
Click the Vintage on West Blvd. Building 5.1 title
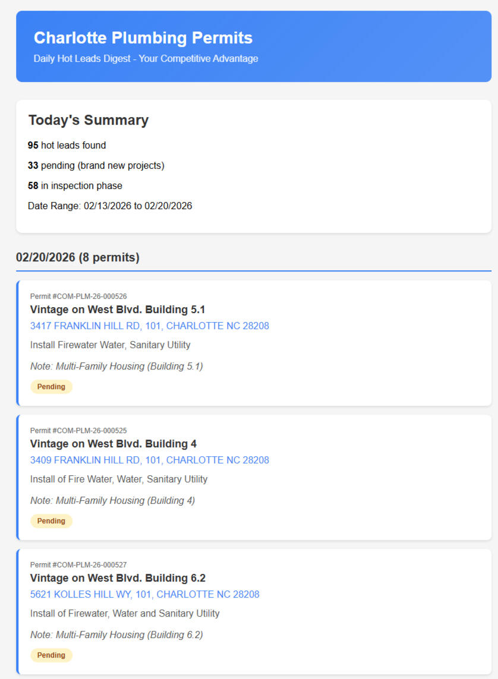[x=117, y=310]
